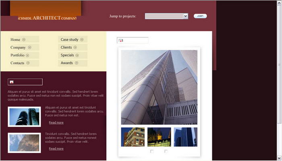The height and width of the screenshot is (161, 282).
Task: Select the blue skyscrapers gallery thumbnail
Action: [x=185, y=137]
